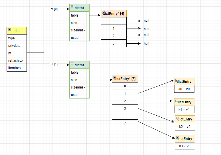Select row 7 in dictEntry* [8] table
221x155 pixels.
point(125,123)
